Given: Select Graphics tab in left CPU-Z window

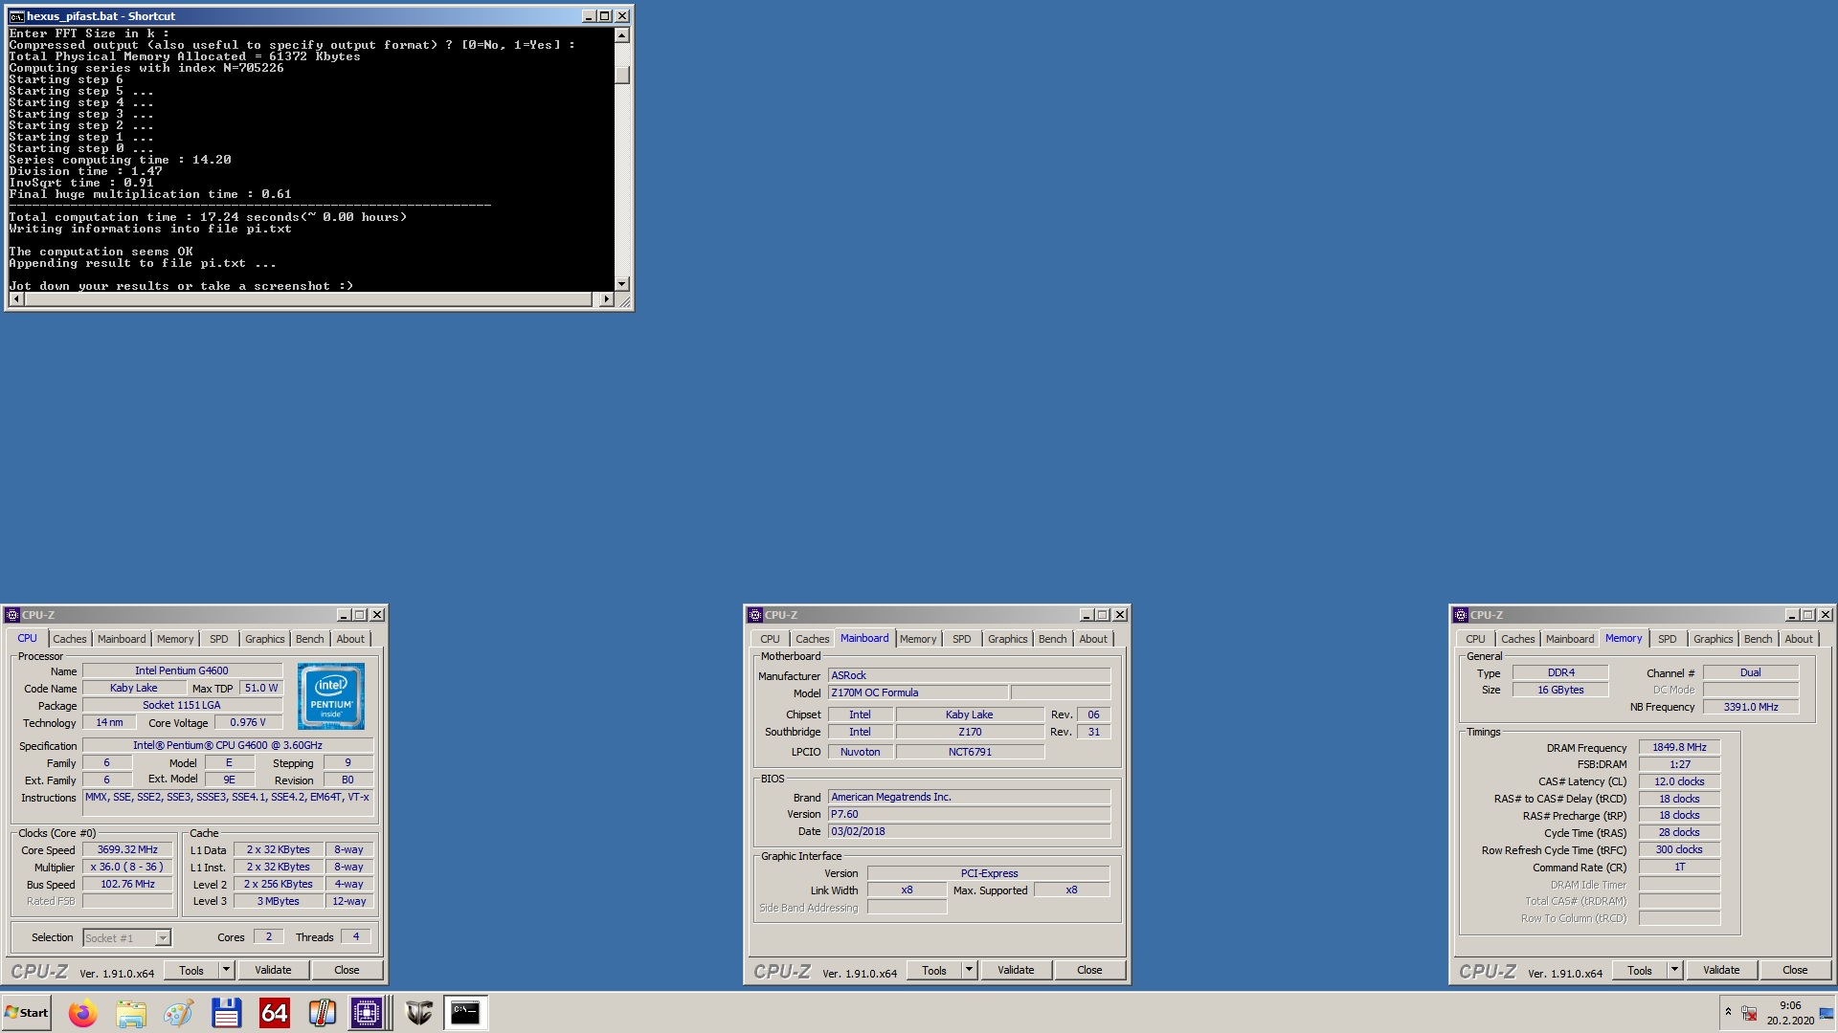Looking at the screenshot, I should pos(265,639).
